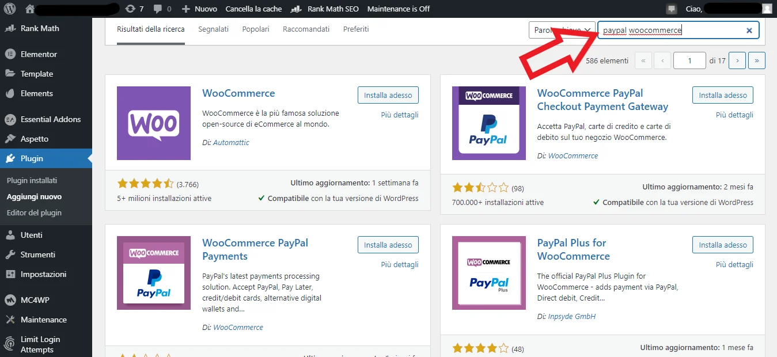Click Cancella la cache
This screenshot has width=777, height=357.
(253, 9)
